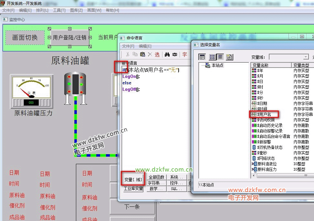Click the 画面切换 button on the canvas
Image resolution: width=314 pixels, height=221 pixels.
point(25,37)
